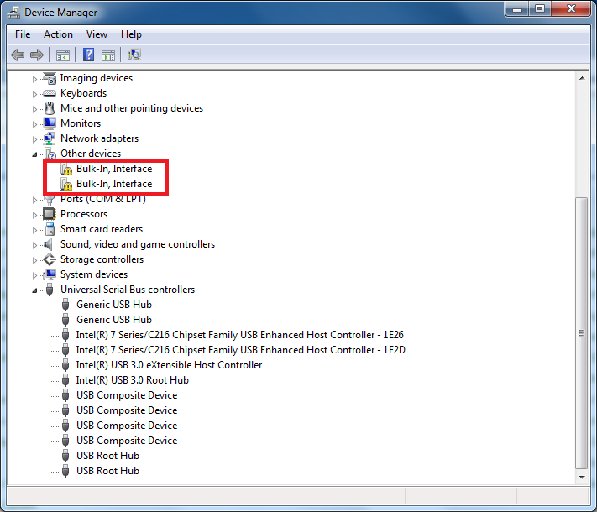Click the Network adapters icon
This screenshot has width=597, height=512.
point(50,138)
